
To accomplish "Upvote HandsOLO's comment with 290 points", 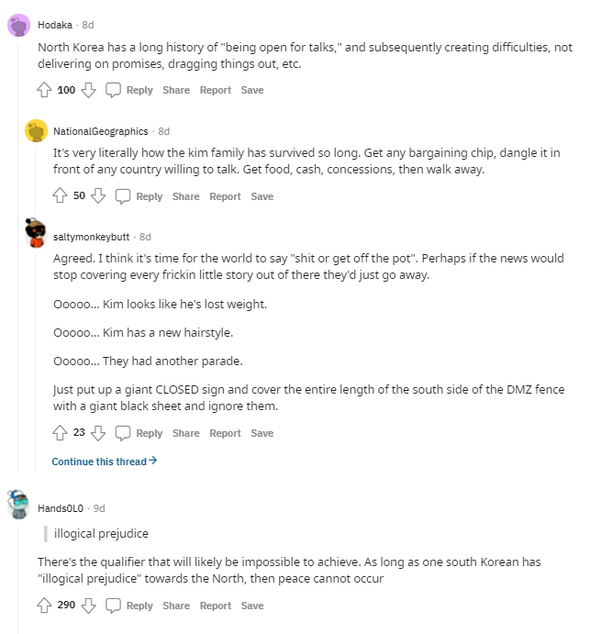I will [x=44, y=606].
